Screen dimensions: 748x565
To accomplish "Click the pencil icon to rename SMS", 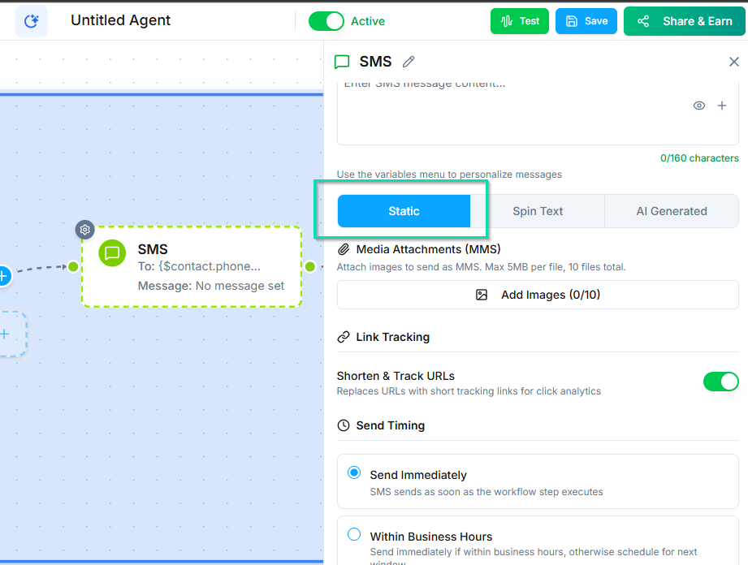I will [x=409, y=62].
